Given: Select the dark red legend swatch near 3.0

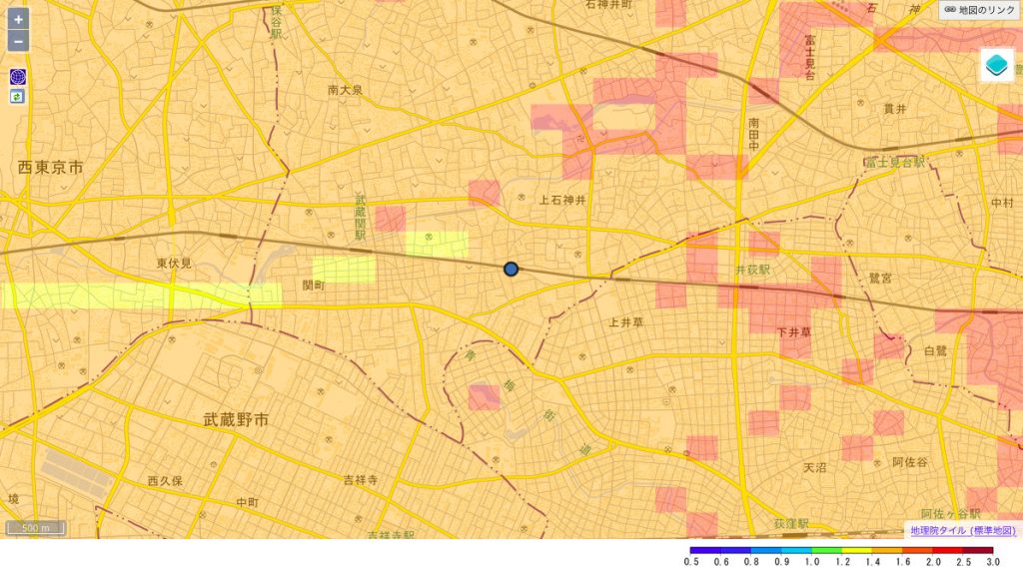Looking at the screenshot, I should [978, 550].
